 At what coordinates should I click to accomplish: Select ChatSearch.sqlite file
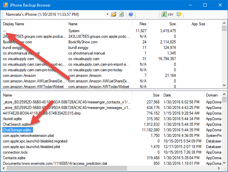[17, 124]
